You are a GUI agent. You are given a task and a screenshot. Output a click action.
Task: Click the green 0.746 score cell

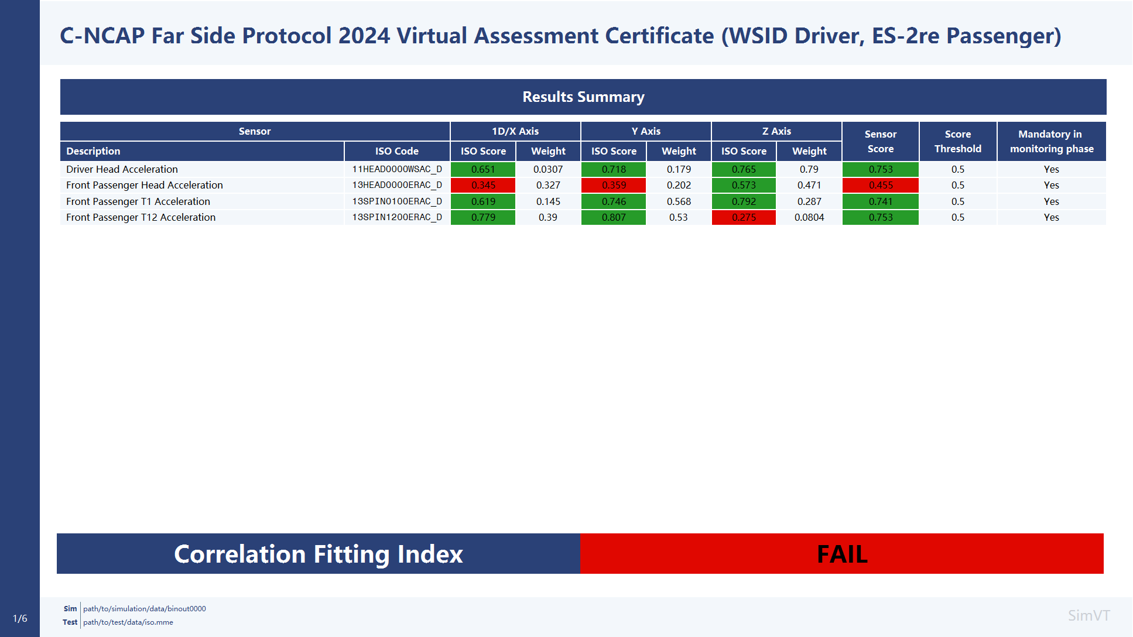coord(614,201)
